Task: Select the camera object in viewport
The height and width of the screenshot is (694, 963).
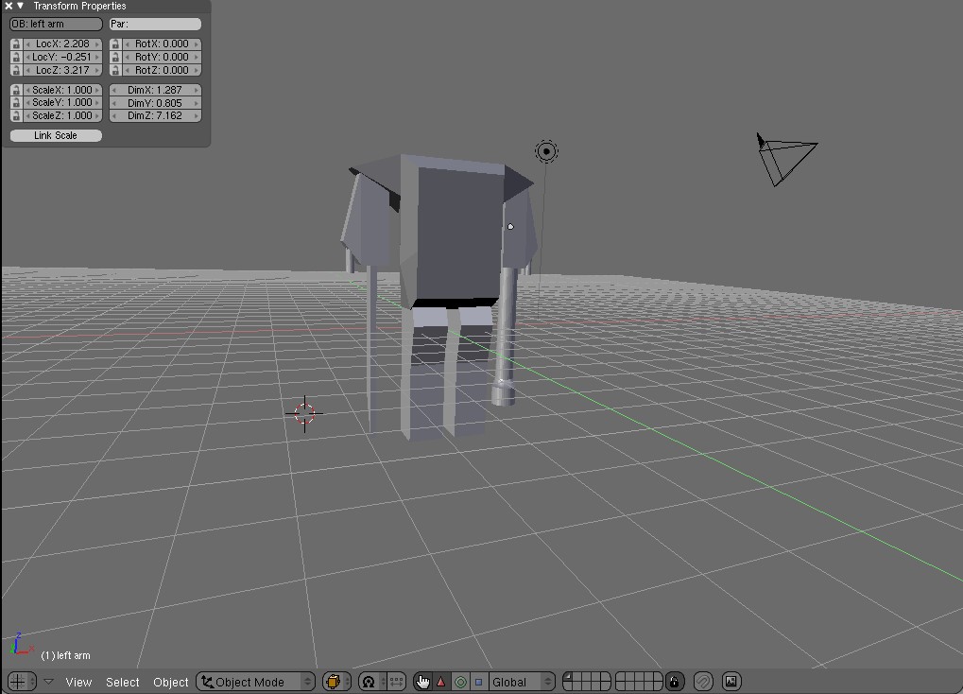Action: [x=785, y=159]
